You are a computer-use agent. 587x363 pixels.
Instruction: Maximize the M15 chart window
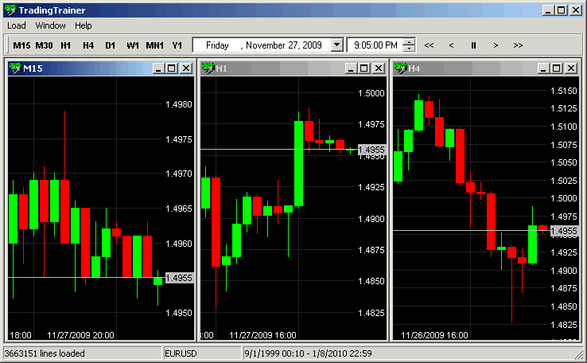172,68
